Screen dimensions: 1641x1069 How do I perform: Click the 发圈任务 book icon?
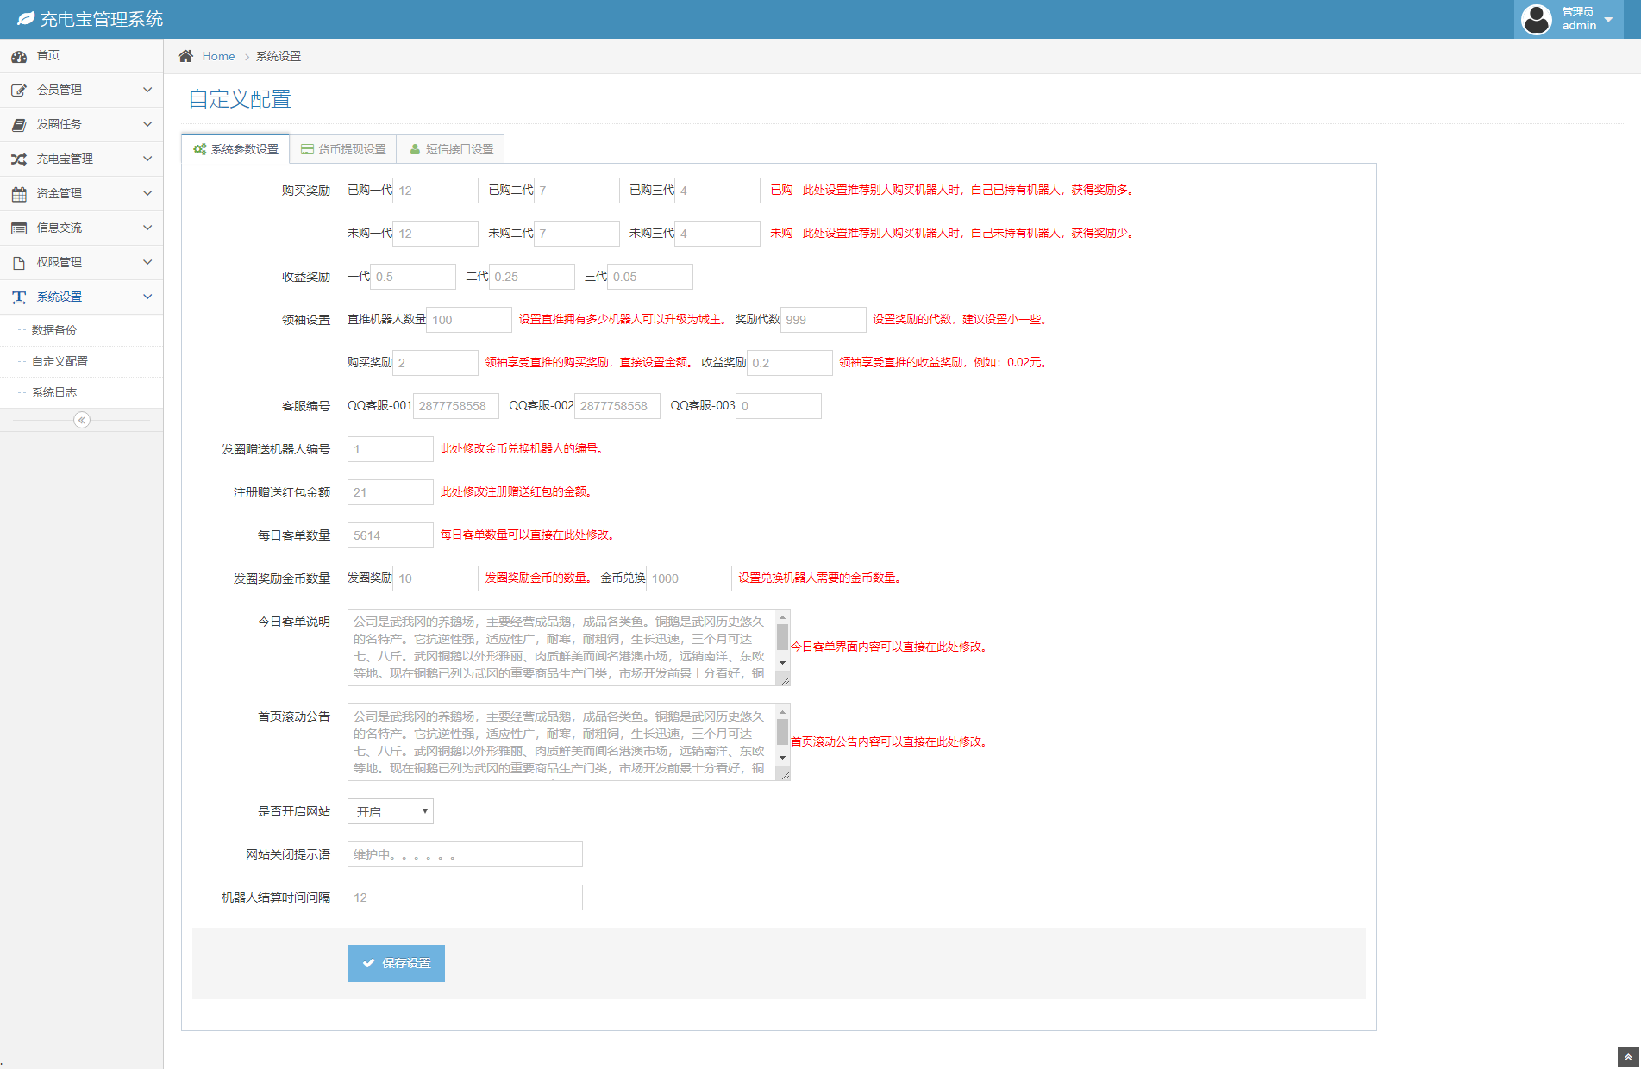(x=19, y=125)
